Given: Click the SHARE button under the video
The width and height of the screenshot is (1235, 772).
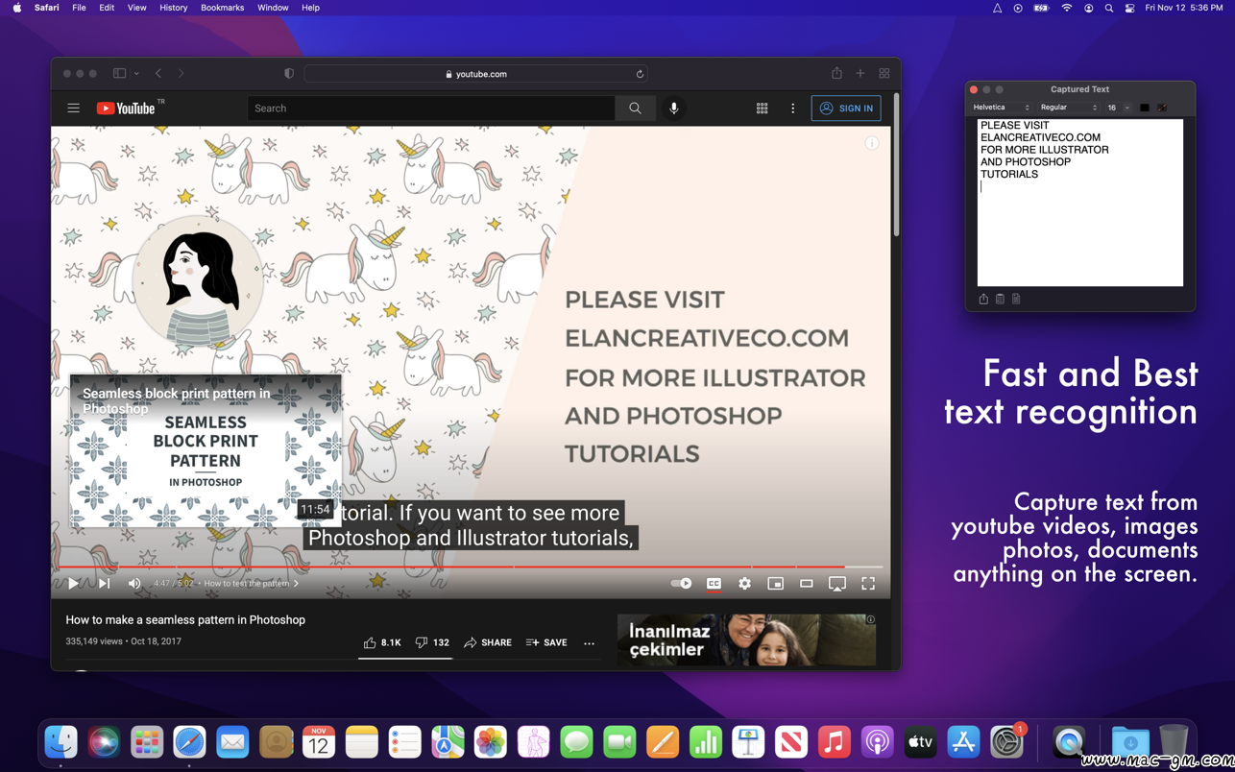Looking at the screenshot, I should pos(488,642).
